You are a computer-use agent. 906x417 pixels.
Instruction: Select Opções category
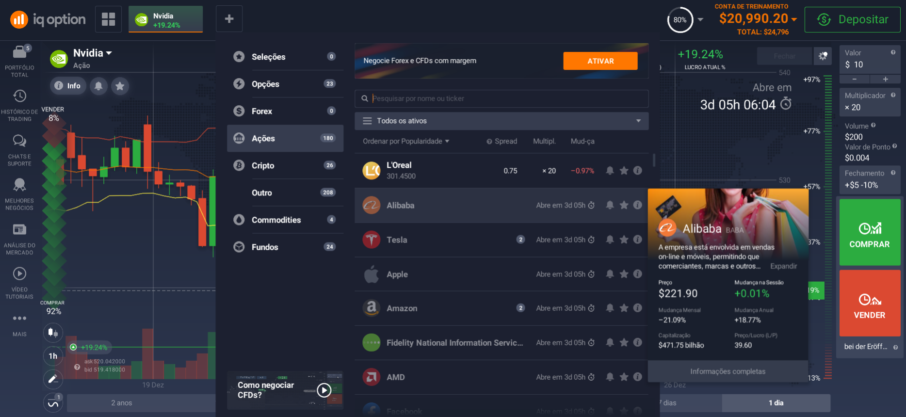[x=285, y=84]
